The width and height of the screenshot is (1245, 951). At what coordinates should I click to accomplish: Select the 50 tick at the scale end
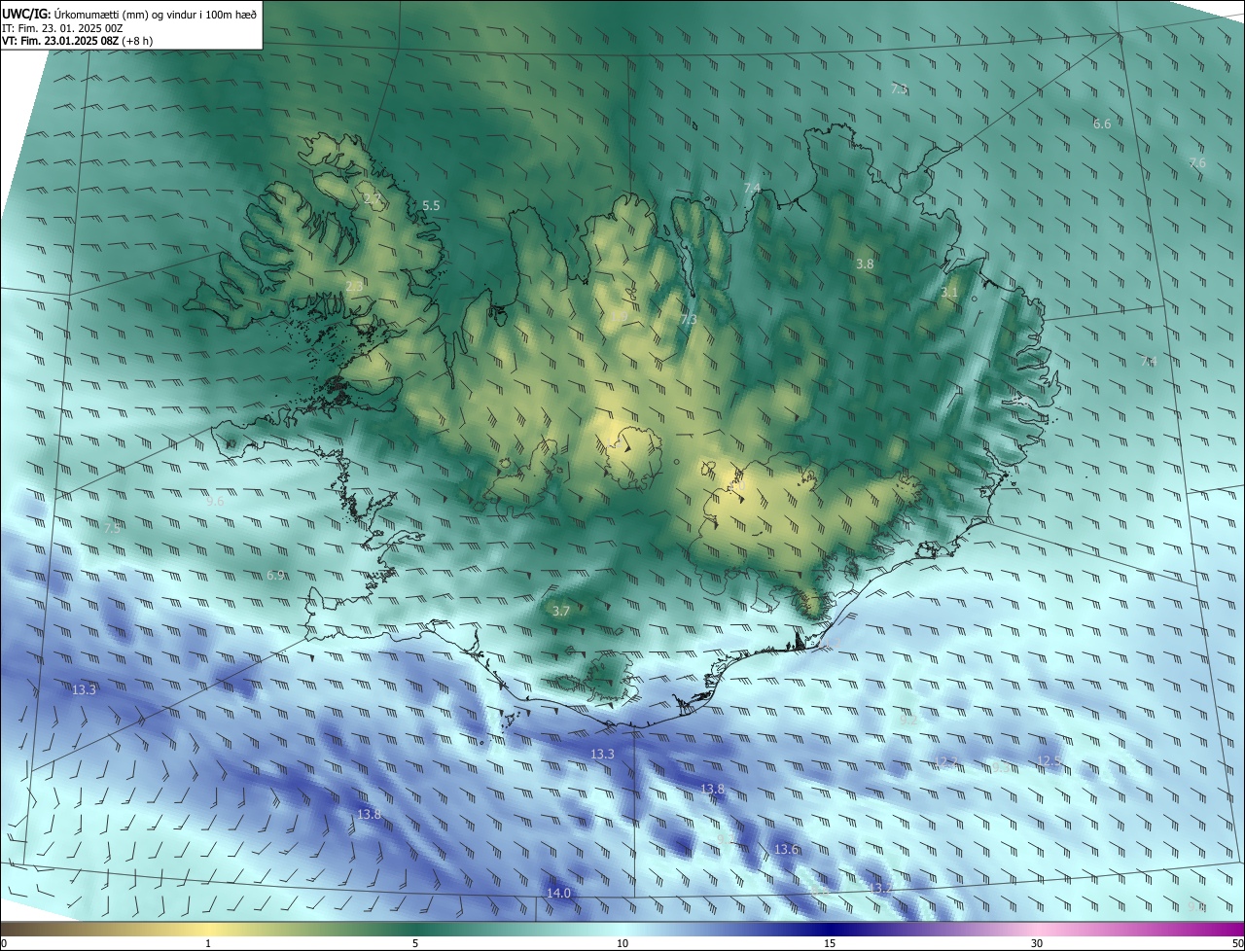tap(1237, 943)
